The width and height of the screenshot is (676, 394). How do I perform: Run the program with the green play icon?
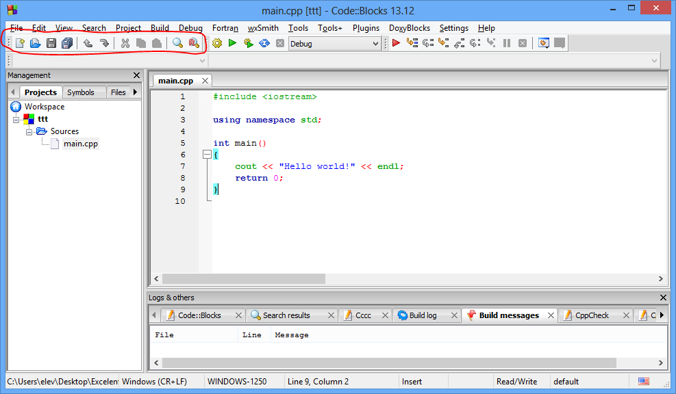pos(232,43)
